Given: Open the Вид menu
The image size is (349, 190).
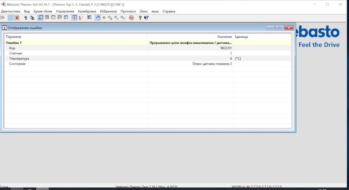Looking at the screenshot, I should pos(27,11).
